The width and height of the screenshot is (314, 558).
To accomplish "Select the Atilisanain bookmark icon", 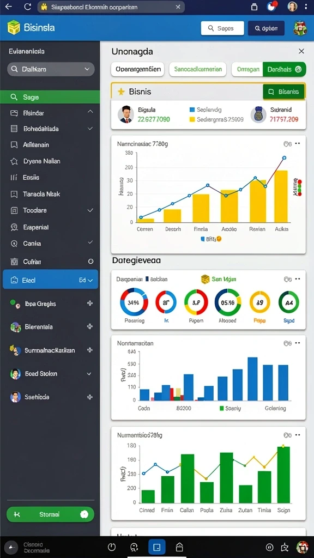I will coord(14,145).
